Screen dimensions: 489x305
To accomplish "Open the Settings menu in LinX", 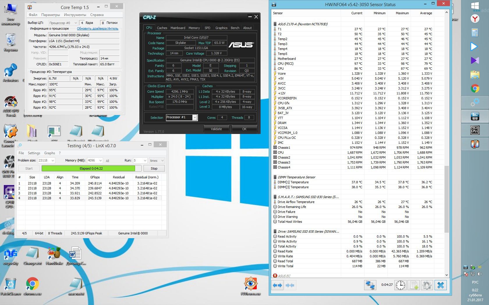I will coord(34,153).
